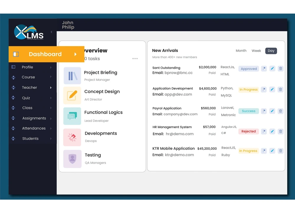Select the Month view tab

pyautogui.click(x=241, y=51)
